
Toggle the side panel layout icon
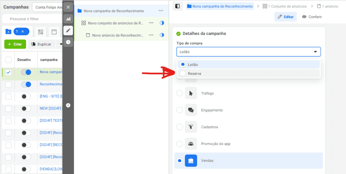click(x=177, y=6)
